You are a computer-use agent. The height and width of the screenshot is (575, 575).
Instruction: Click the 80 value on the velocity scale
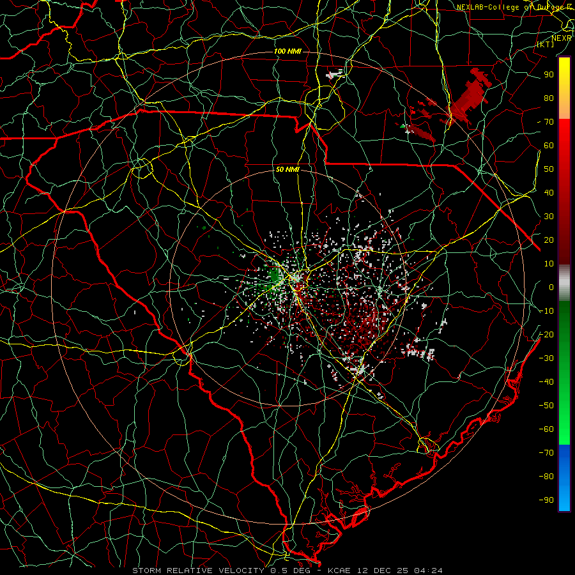(x=549, y=98)
